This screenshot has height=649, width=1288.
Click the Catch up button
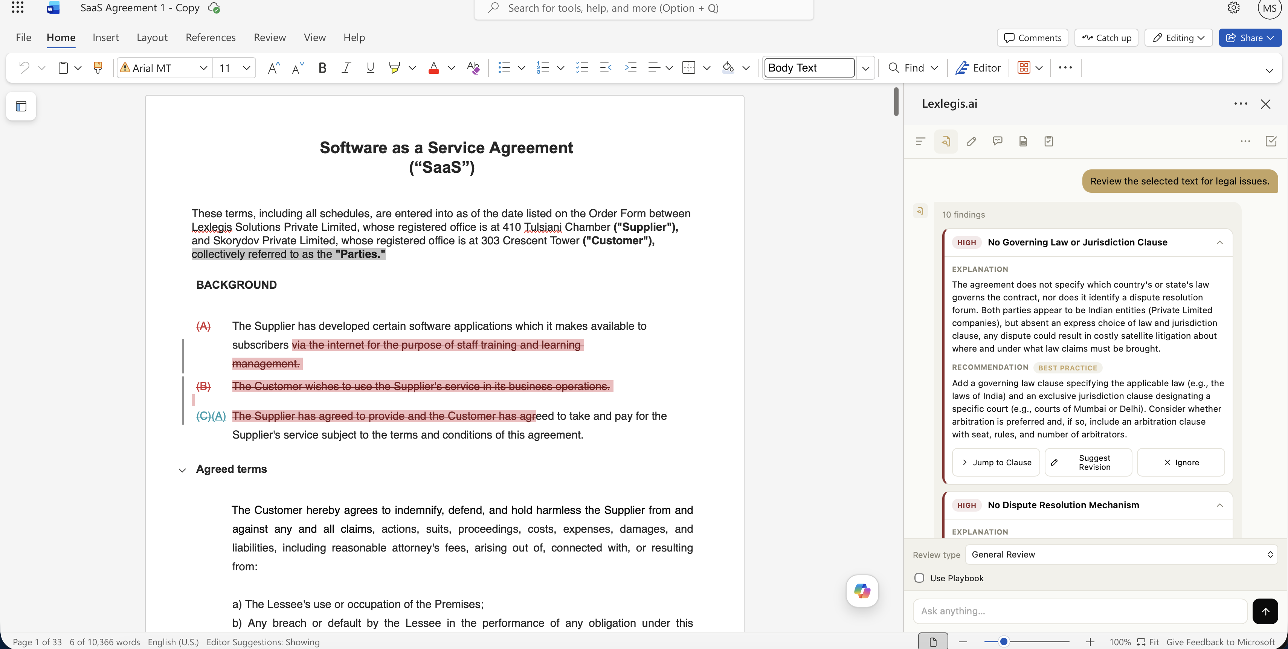pos(1106,38)
